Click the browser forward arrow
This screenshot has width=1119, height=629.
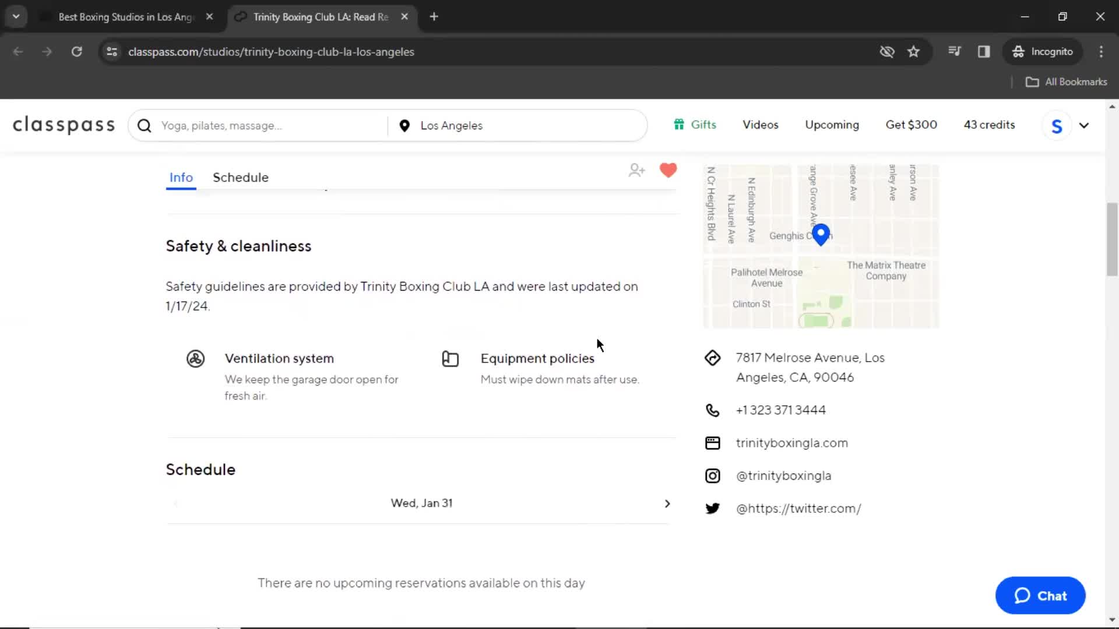click(47, 52)
